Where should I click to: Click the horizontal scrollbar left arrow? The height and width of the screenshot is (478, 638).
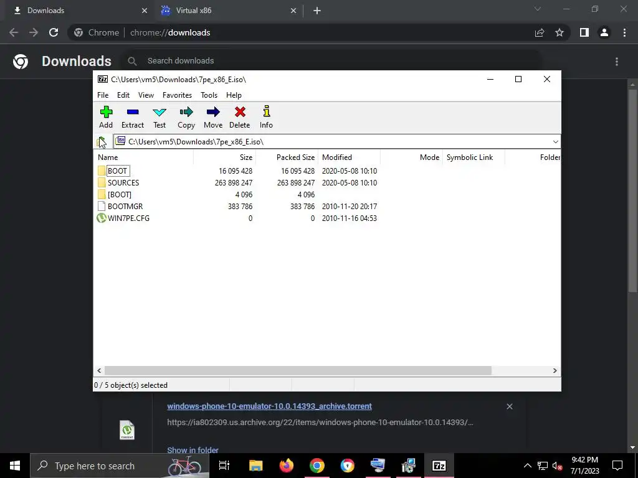(99, 371)
